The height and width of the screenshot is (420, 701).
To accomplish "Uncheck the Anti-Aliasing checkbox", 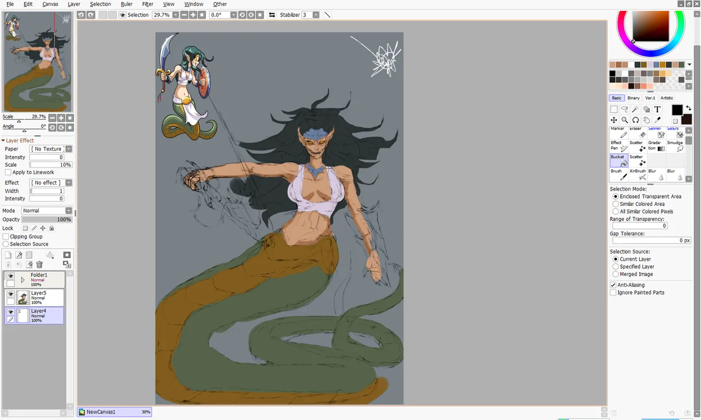I will click(613, 285).
